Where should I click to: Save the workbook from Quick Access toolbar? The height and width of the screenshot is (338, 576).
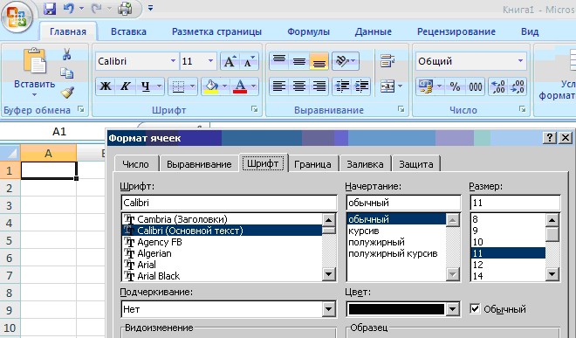tap(50, 8)
